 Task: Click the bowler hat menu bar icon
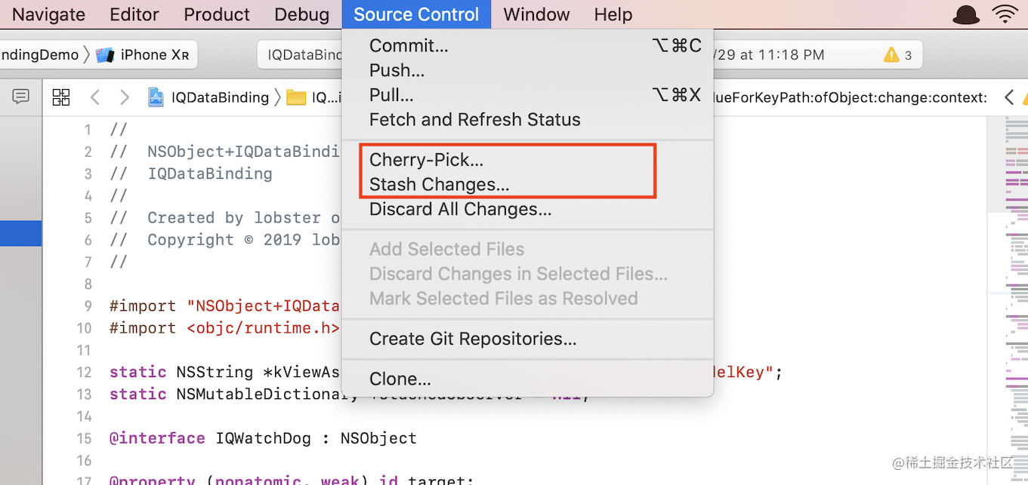(x=966, y=14)
